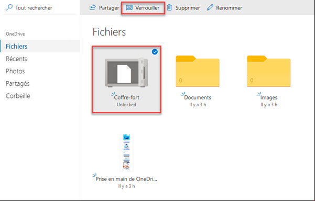The height and width of the screenshot is (201, 315).
Task: Open the Images folder icon
Action: (269, 71)
